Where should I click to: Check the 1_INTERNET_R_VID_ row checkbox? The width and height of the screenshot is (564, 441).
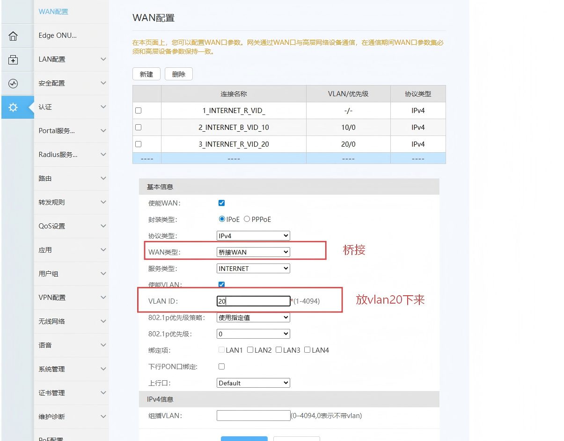tap(138, 111)
